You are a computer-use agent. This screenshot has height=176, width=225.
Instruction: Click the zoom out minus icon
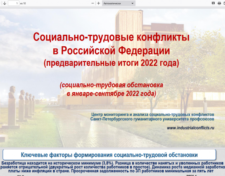[93, 3]
